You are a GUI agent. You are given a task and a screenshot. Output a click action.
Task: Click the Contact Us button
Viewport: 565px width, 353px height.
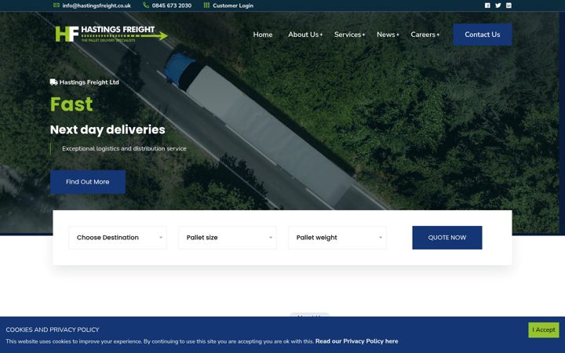[483, 35]
